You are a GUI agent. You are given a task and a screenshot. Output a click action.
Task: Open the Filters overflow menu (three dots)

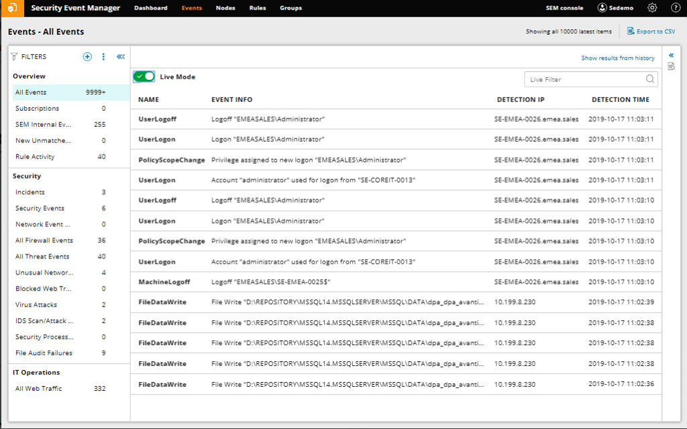click(103, 56)
